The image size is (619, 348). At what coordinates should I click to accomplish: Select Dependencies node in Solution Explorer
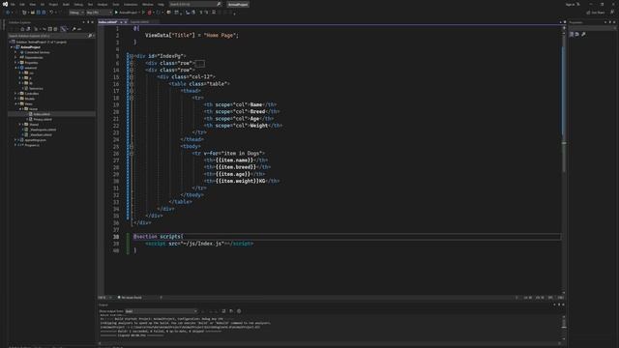pos(34,57)
